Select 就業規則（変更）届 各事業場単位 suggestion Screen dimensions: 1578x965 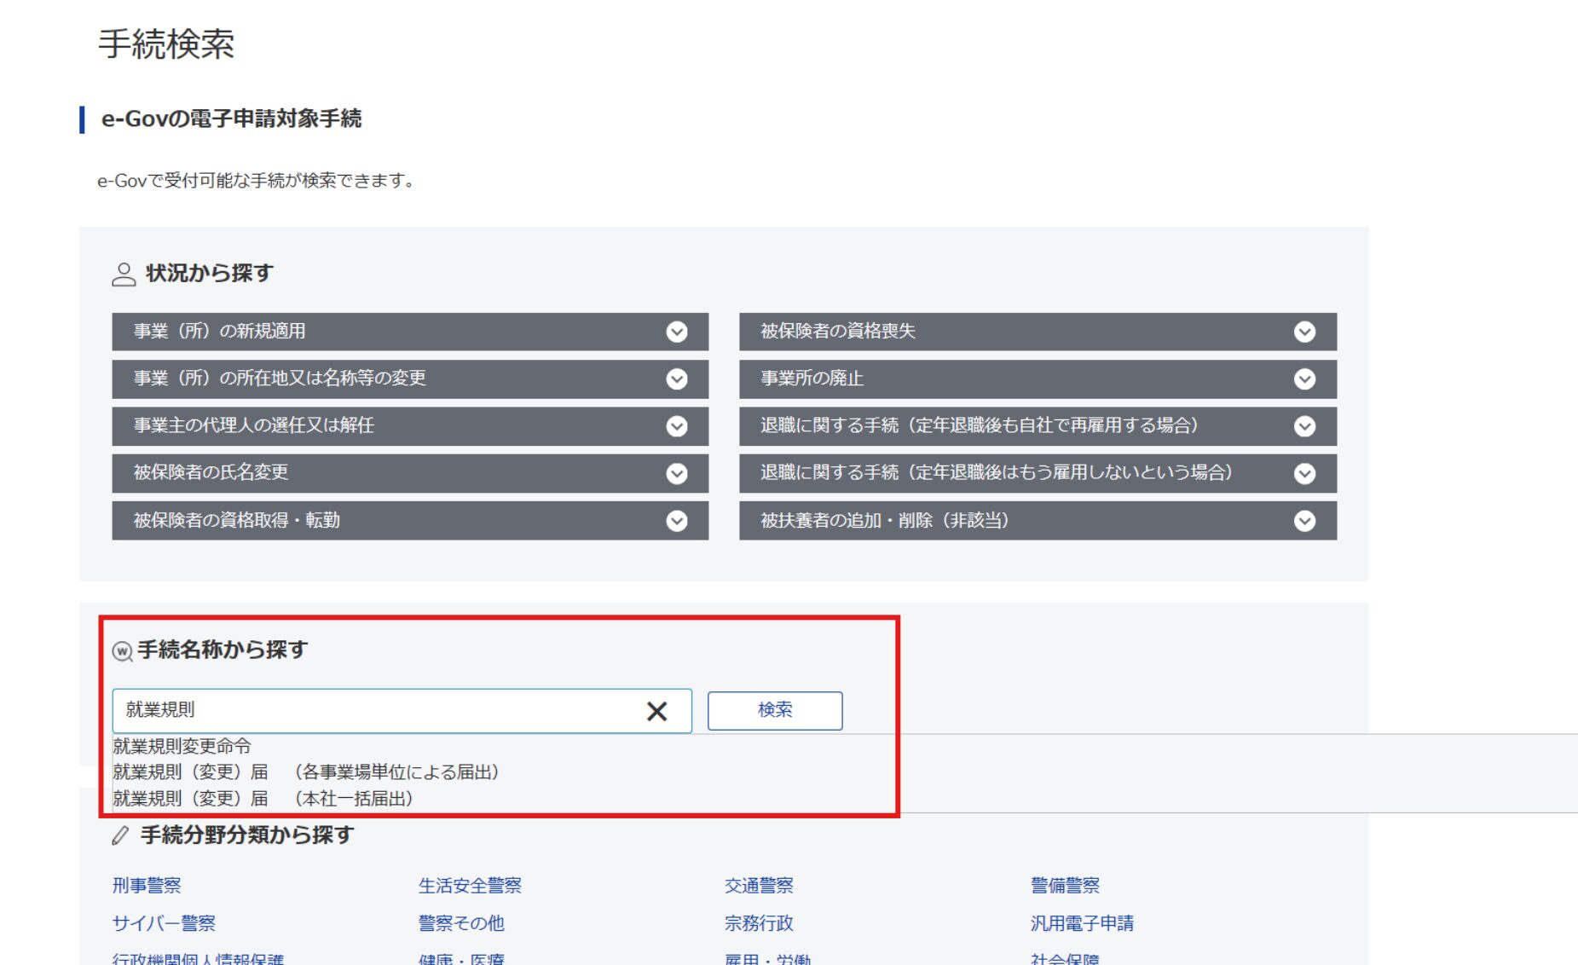coord(305,772)
